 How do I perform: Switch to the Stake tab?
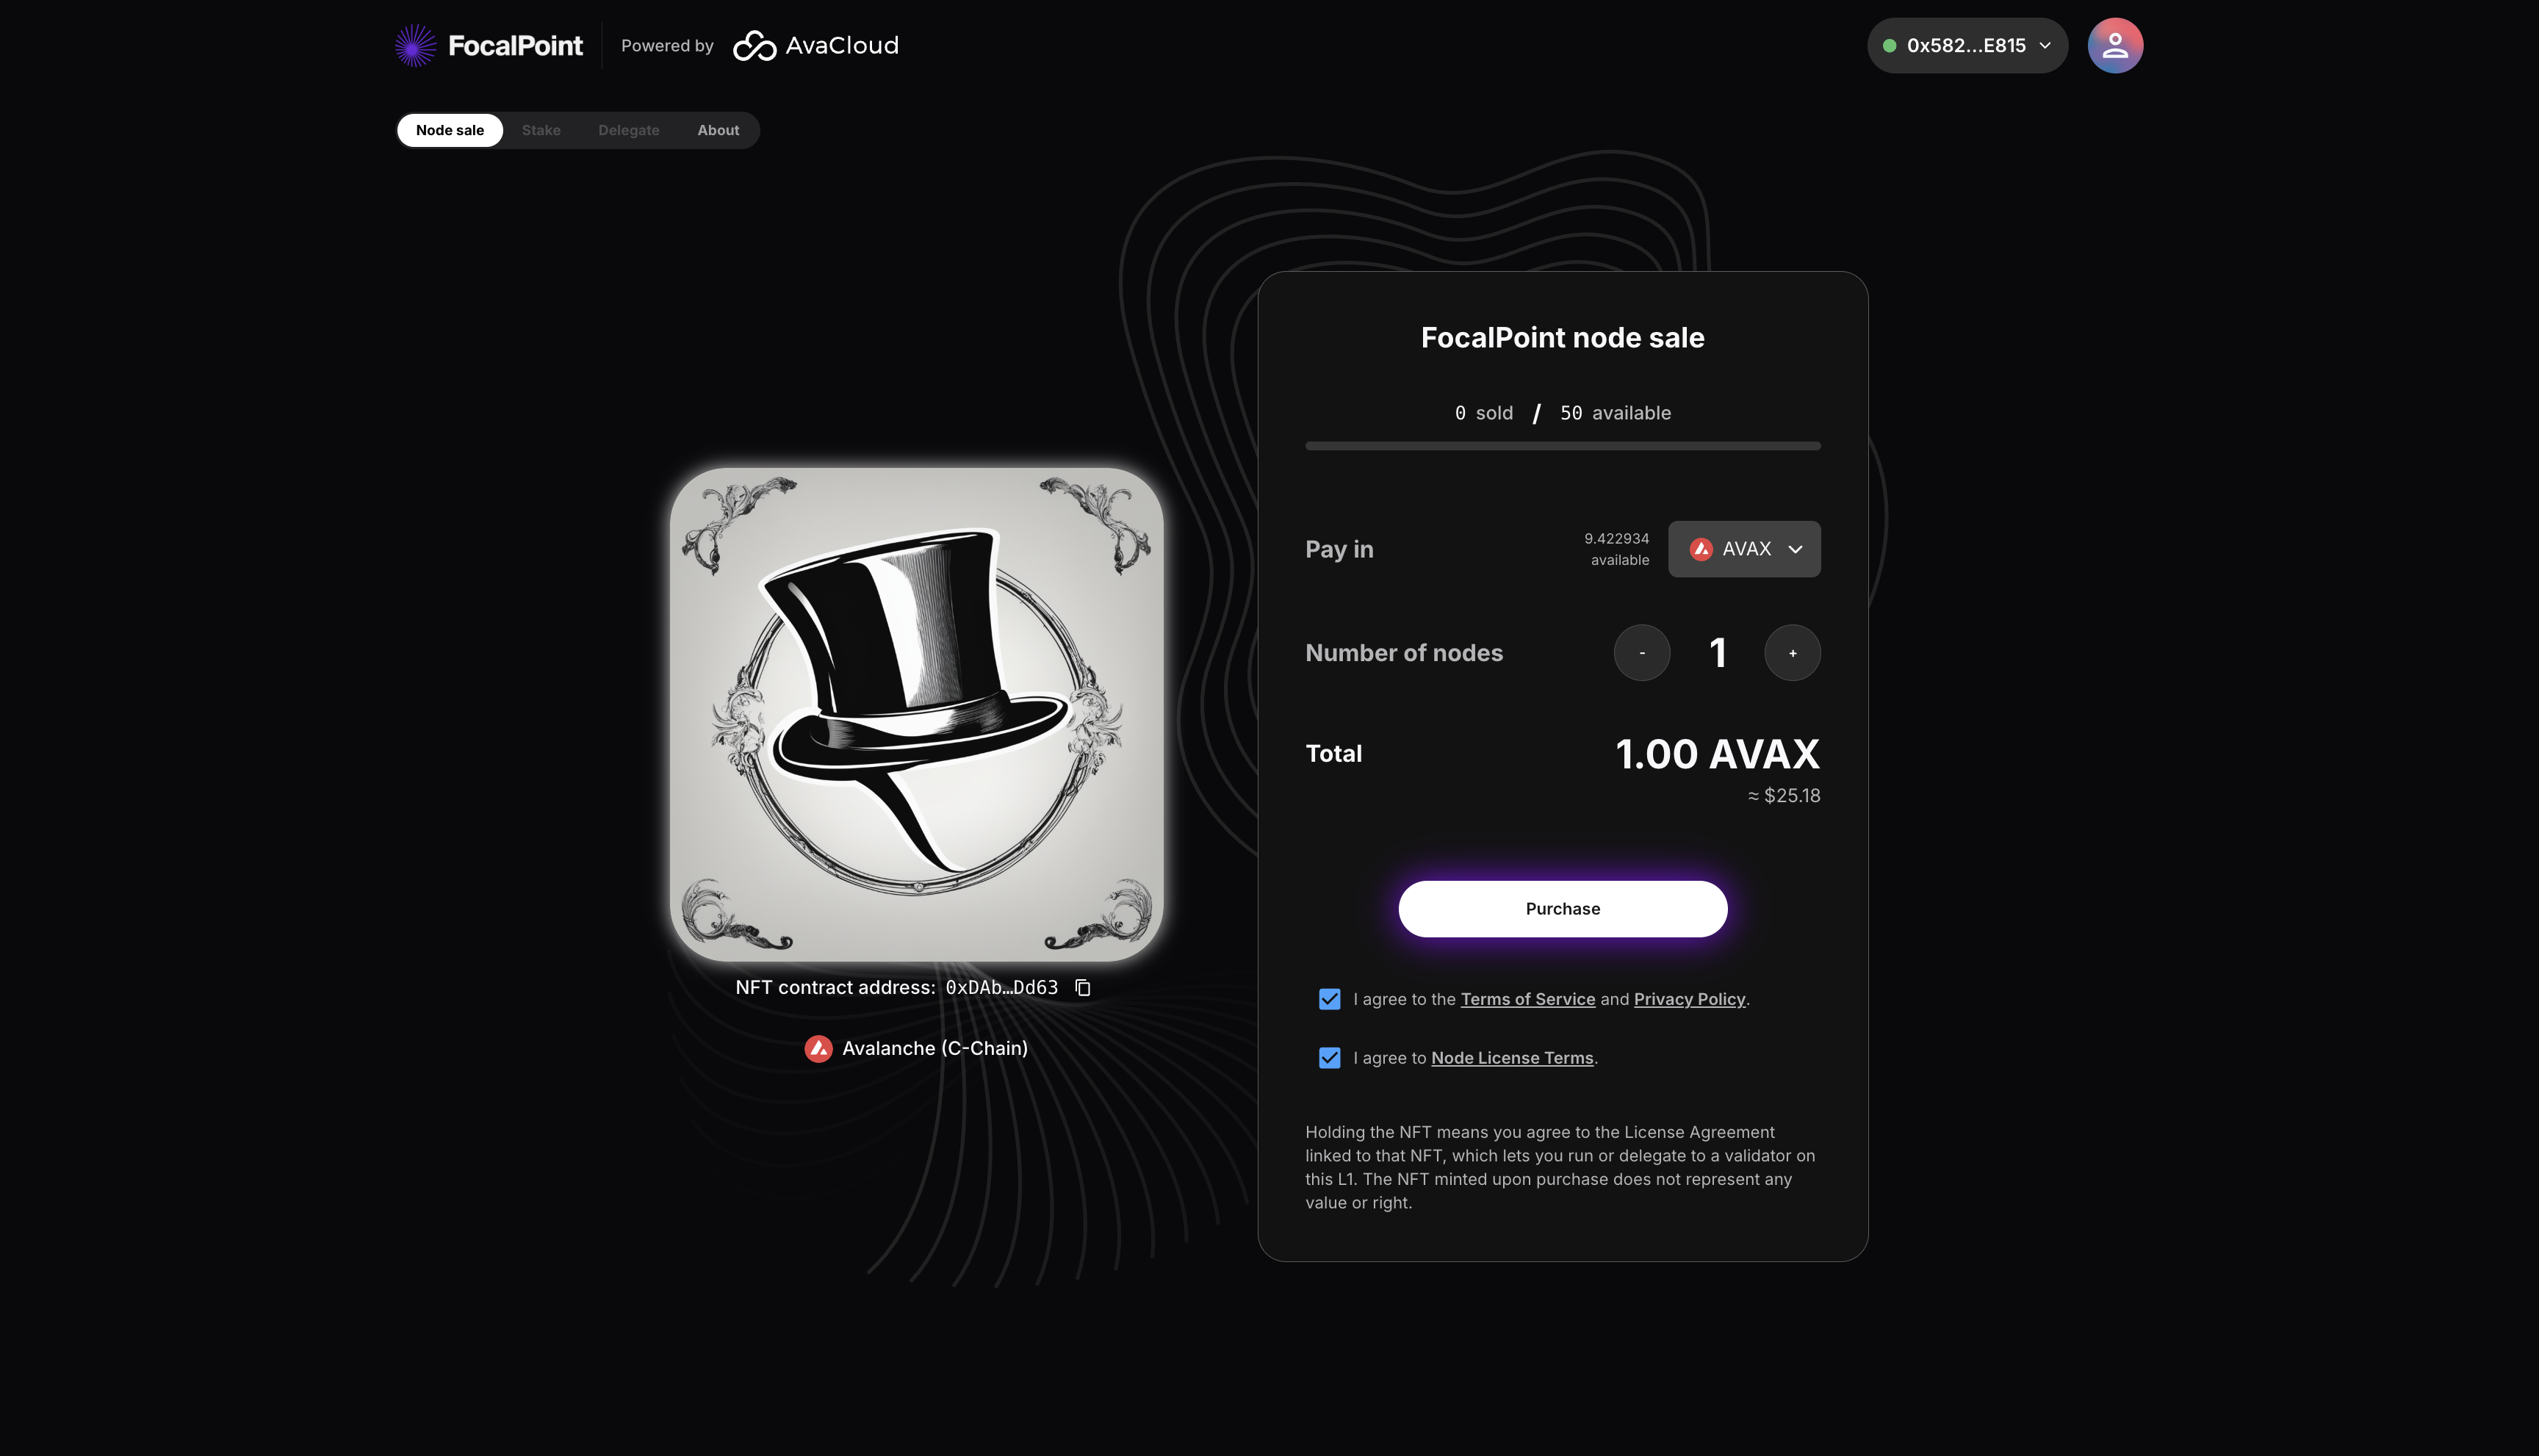pos(541,130)
